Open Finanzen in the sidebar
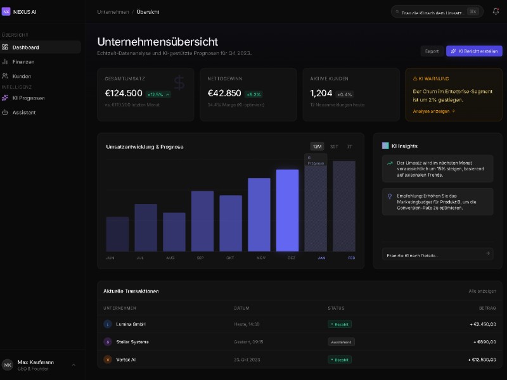Viewport: 507px width, 380px height. click(23, 62)
